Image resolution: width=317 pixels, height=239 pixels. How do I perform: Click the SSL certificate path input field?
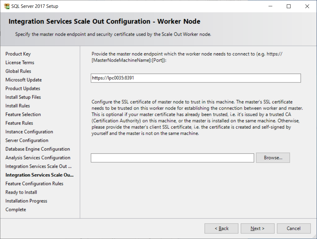(172, 158)
